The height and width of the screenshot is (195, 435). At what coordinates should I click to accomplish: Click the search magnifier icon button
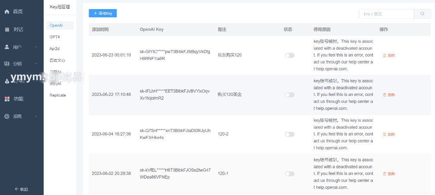point(422,14)
